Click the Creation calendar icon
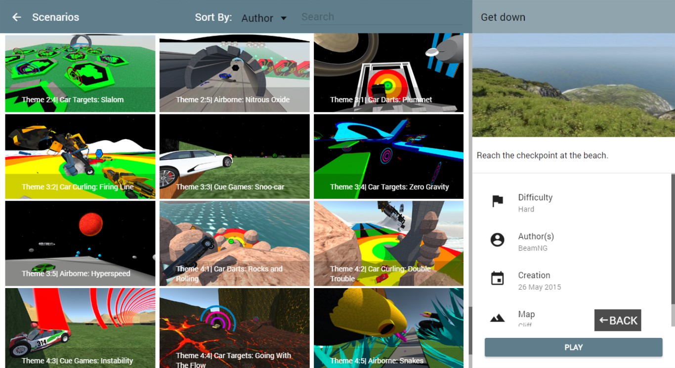The width and height of the screenshot is (675, 368). tap(497, 279)
